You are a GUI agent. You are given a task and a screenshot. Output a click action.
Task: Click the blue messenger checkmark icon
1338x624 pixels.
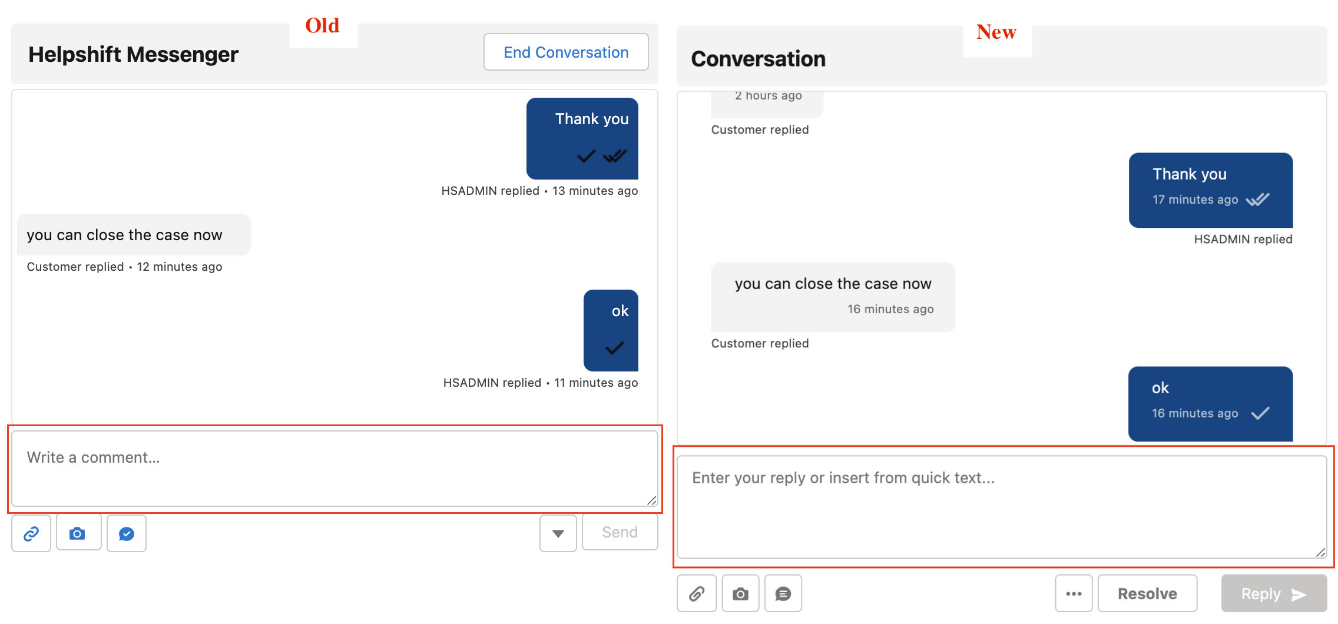127,533
